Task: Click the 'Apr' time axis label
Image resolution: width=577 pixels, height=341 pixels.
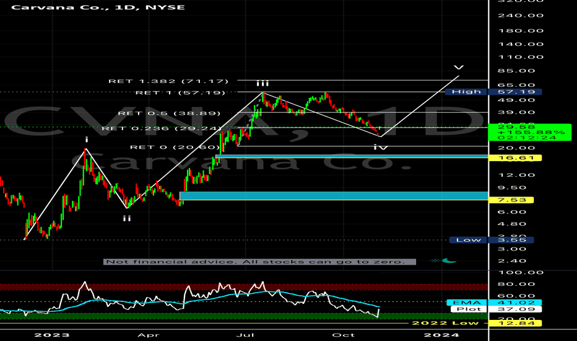Action: [x=149, y=335]
